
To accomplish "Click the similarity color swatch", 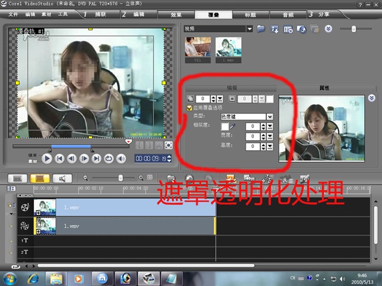I will pos(225,126).
